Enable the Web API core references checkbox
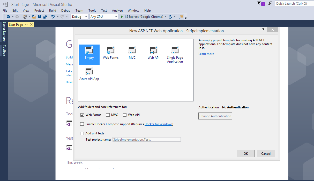The image size is (314, 181). tap(125, 115)
